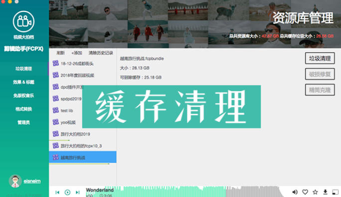341x197 pixels.
Task: Open the mini player window icon
Action: (x=335, y=192)
